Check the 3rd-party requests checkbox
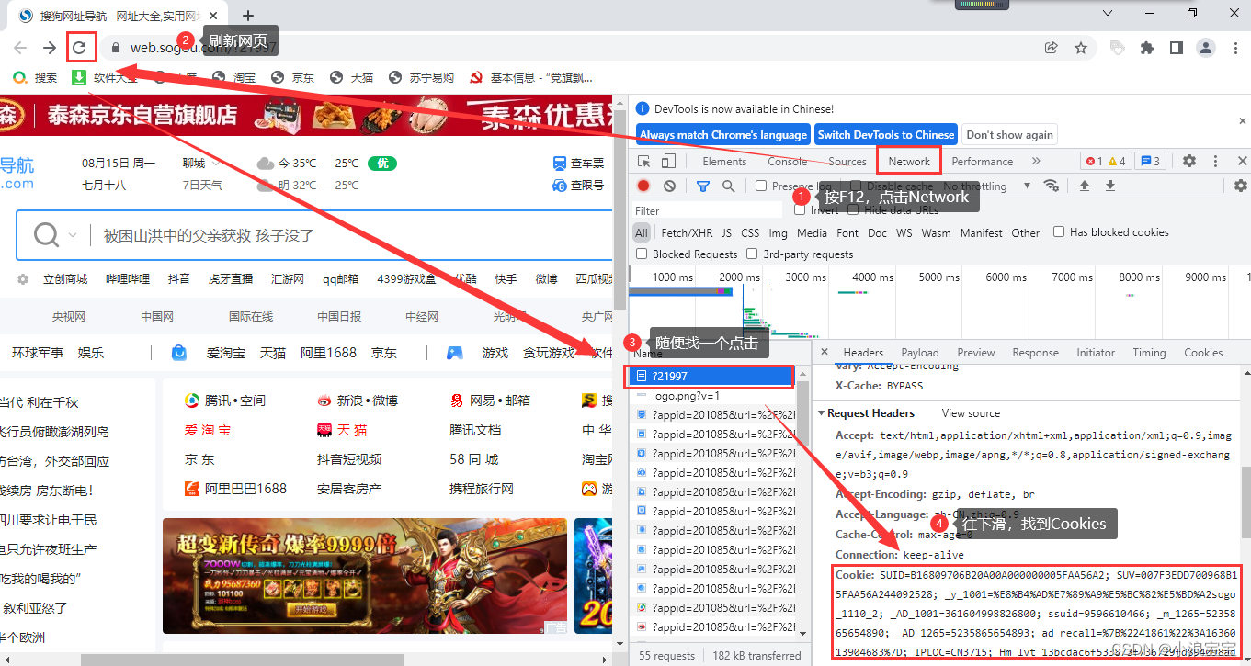 [752, 254]
